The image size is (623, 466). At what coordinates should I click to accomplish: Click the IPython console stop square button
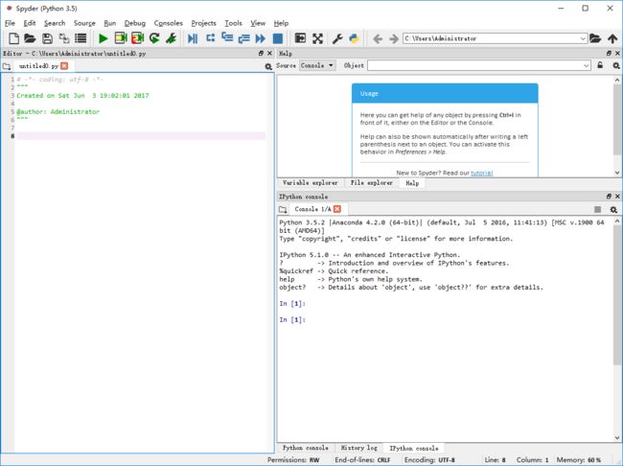(x=597, y=210)
